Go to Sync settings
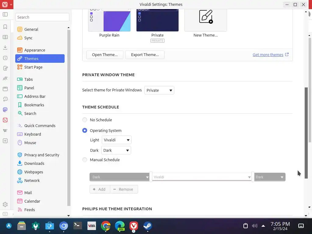The height and width of the screenshot is (234, 312). tap(40, 38)
